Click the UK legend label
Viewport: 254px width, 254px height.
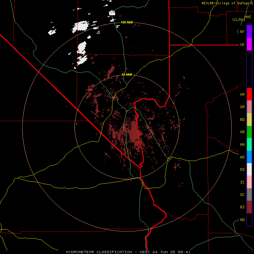click(242, 44)
